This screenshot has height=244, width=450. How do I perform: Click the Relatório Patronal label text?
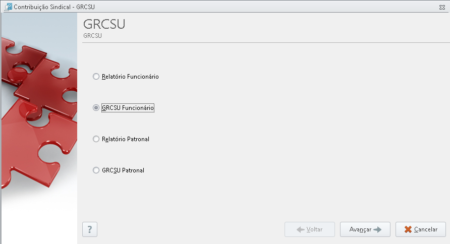coord(126,139)
